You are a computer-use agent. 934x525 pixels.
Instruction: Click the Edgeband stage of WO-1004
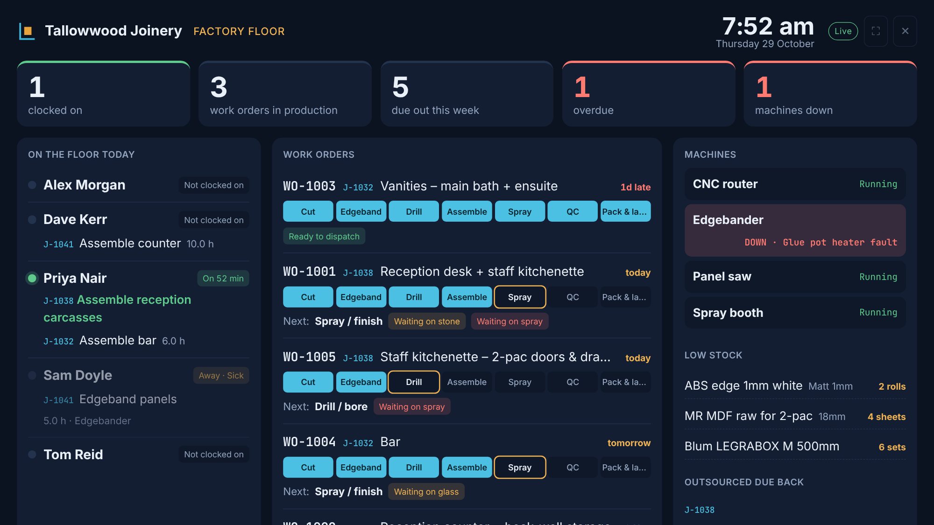pyautogui.click(x=361, y=467)
